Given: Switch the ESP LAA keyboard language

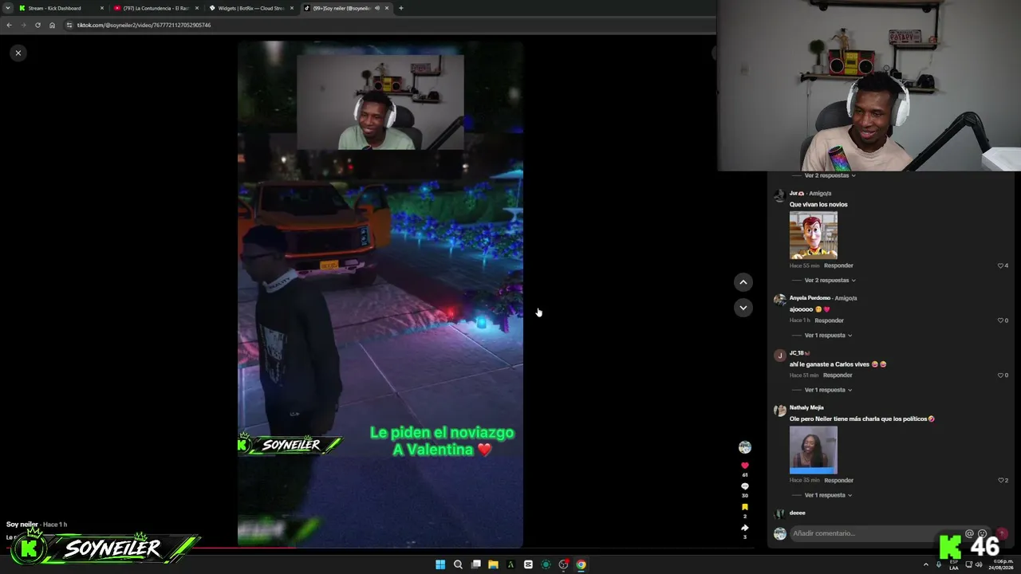Looking at the screenshot, I should (x=954, y=564).
